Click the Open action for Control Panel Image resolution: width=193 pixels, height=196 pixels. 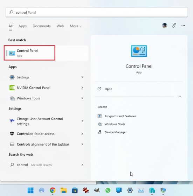point(108,89)
